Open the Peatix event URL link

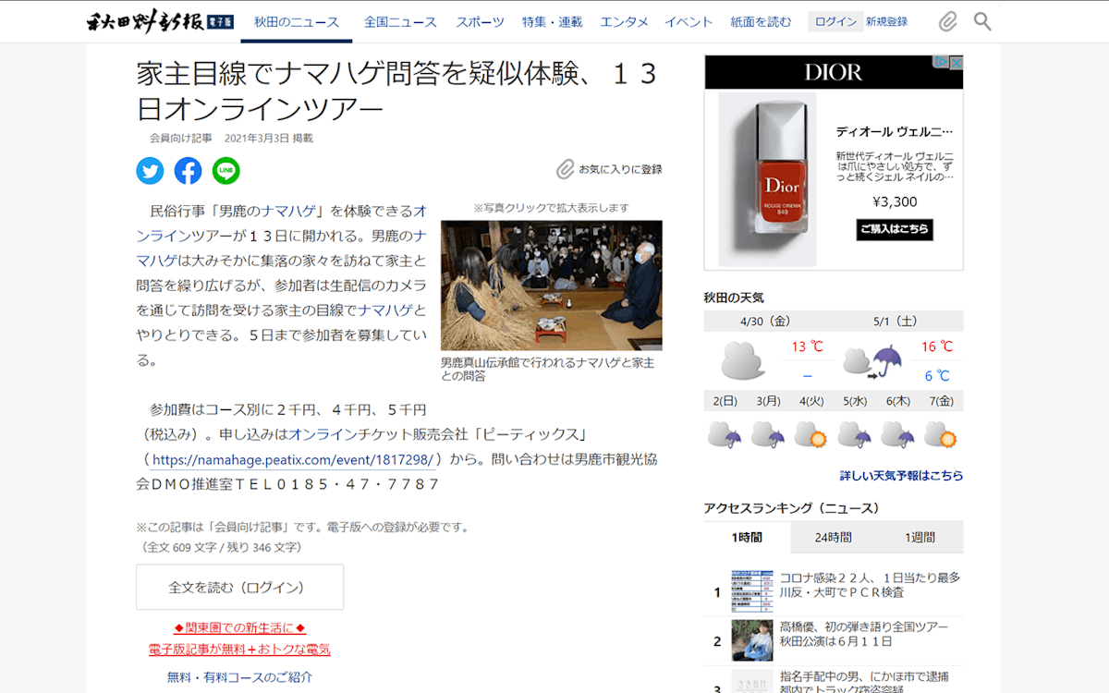291,459
